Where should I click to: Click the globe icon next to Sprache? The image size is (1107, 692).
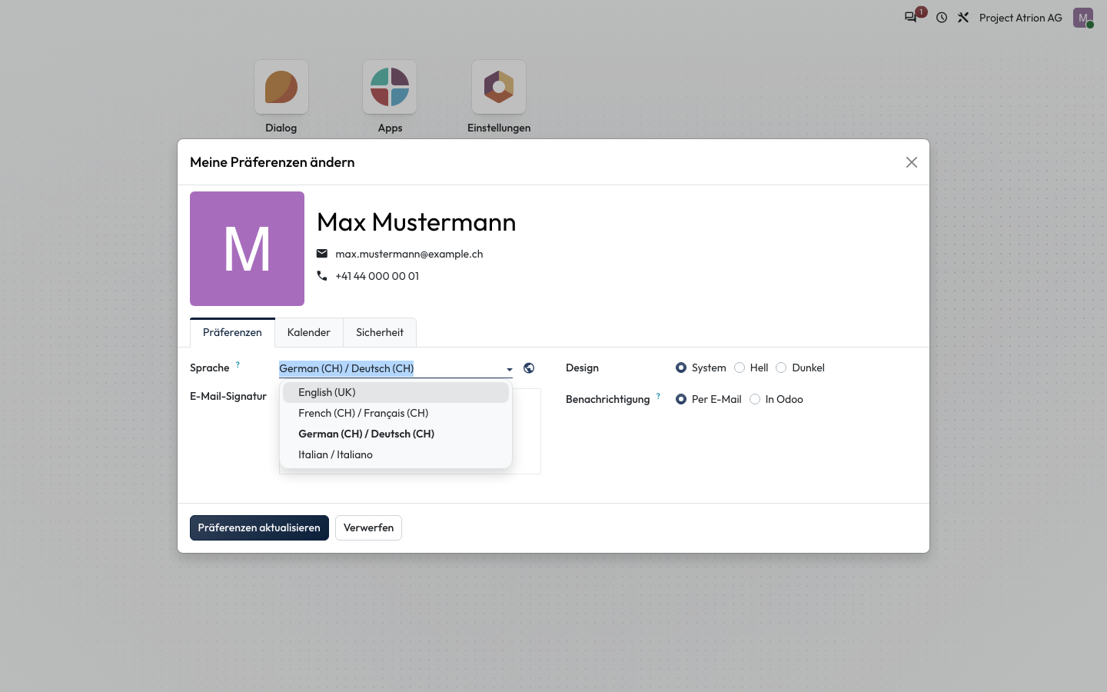coord(529,368)
